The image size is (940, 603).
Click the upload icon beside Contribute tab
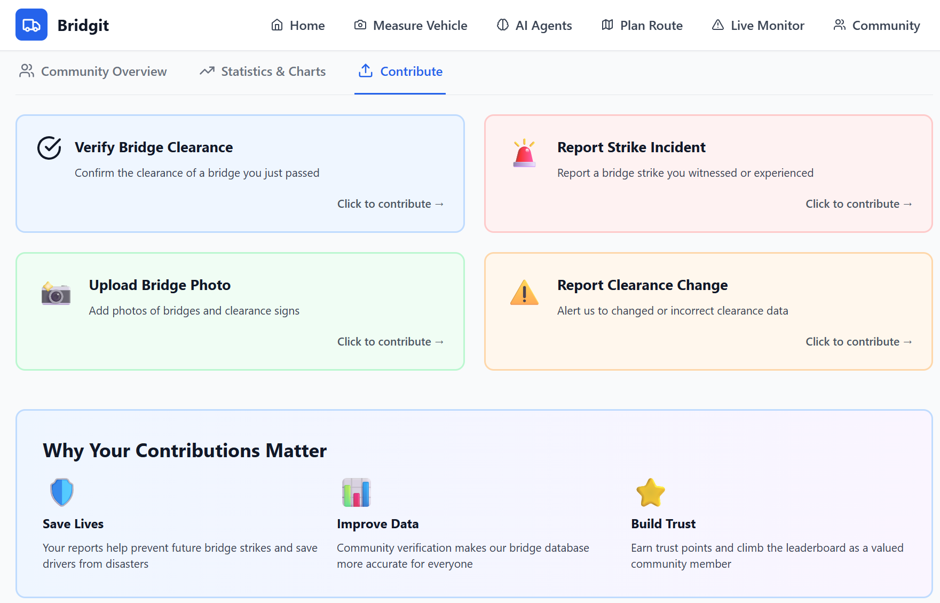tap(366, 71)
